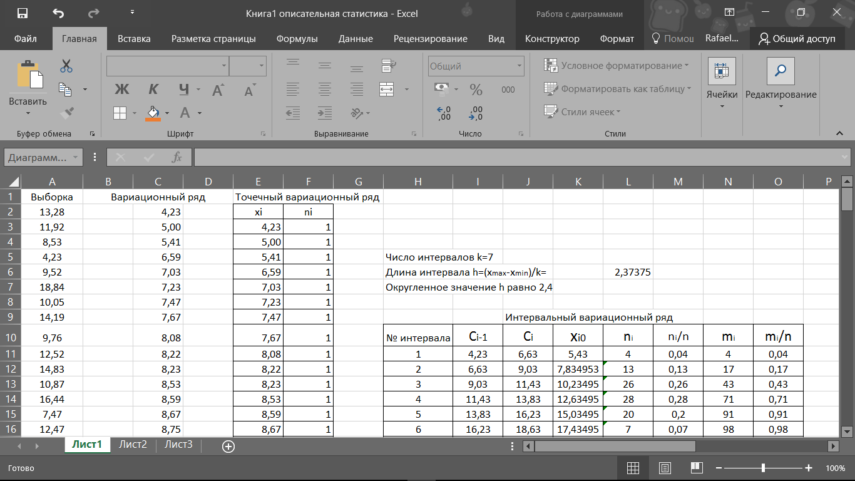Apply the orange fill color bucket
The image size is (855, 481).
click(153, 113)
